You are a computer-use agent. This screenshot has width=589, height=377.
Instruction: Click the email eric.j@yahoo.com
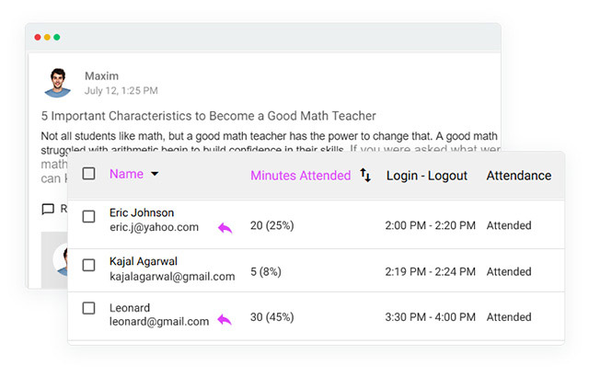click(154, 227)
